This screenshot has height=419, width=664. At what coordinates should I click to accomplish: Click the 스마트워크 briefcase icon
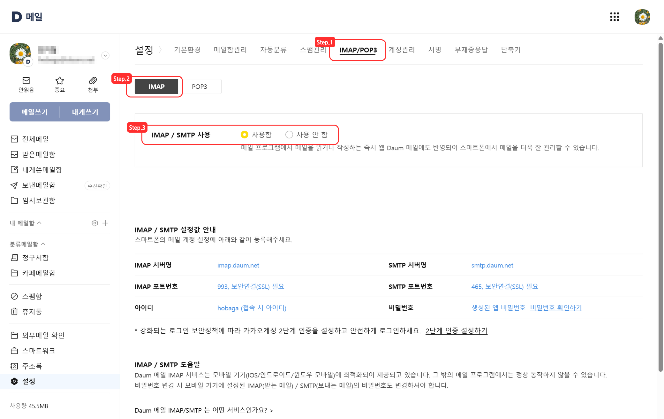coord(14,351)
